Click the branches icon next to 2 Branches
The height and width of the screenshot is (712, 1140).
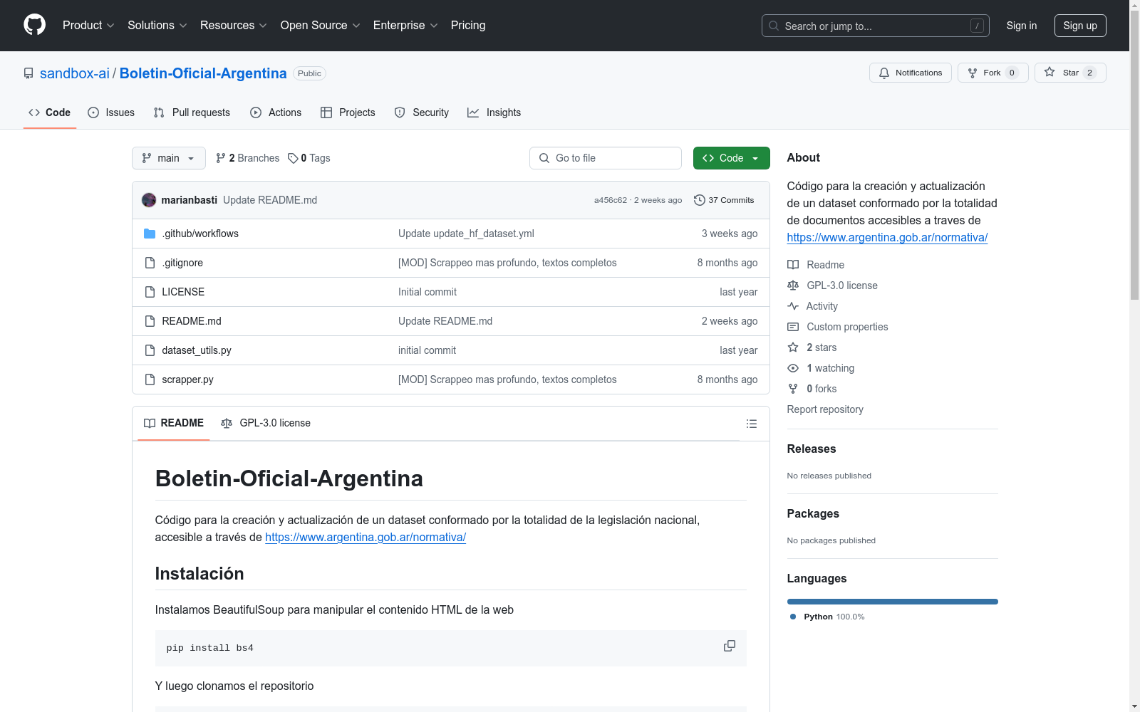[221, 158]
